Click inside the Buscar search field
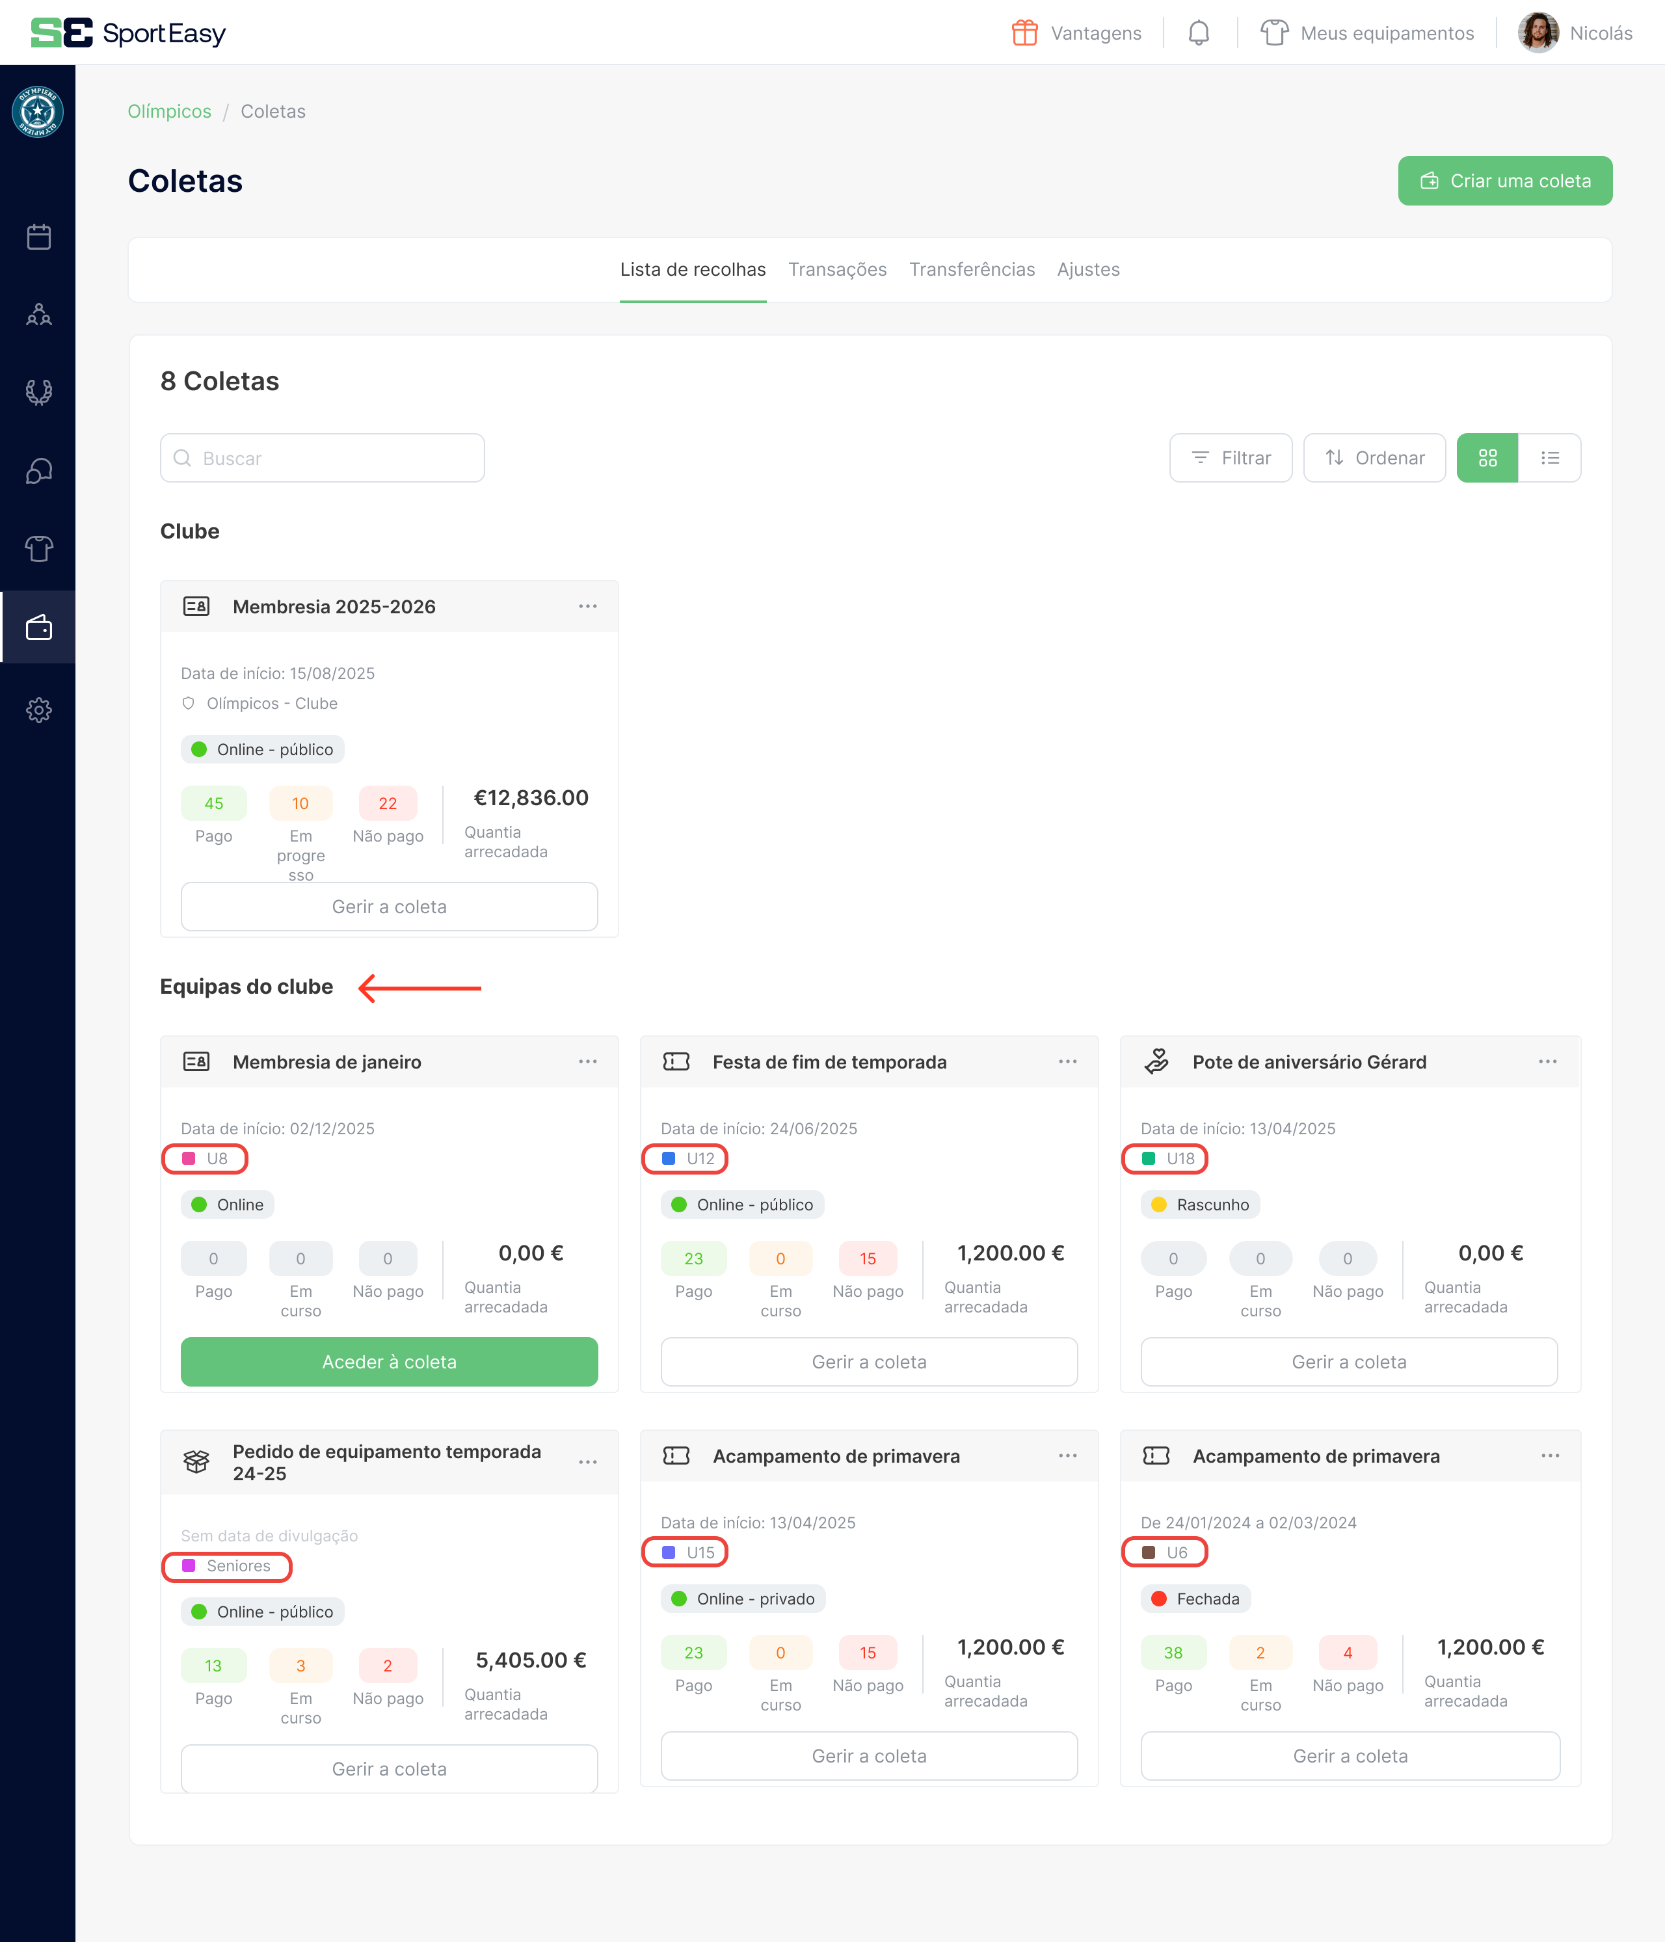Image resolution: width=1665 pixels, height=1942 pixels. 321,459
